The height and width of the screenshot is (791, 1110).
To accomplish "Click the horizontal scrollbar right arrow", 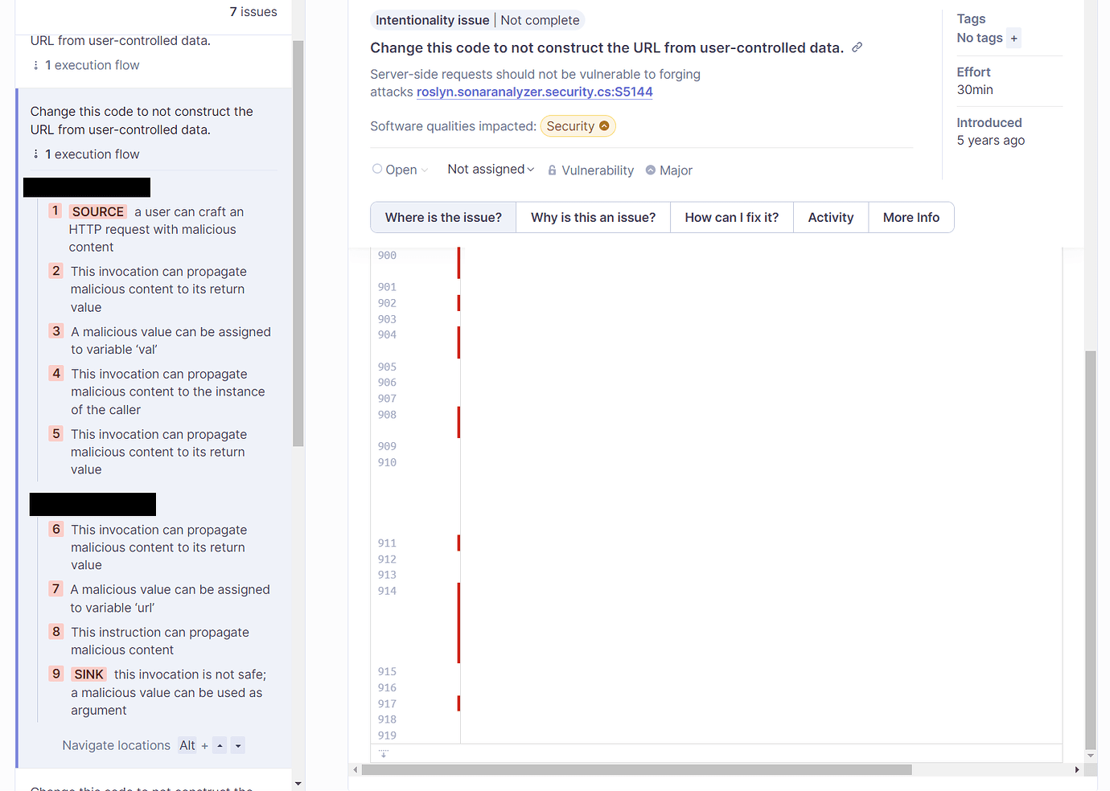I will pyautogui.click(x=1078, y=769).
